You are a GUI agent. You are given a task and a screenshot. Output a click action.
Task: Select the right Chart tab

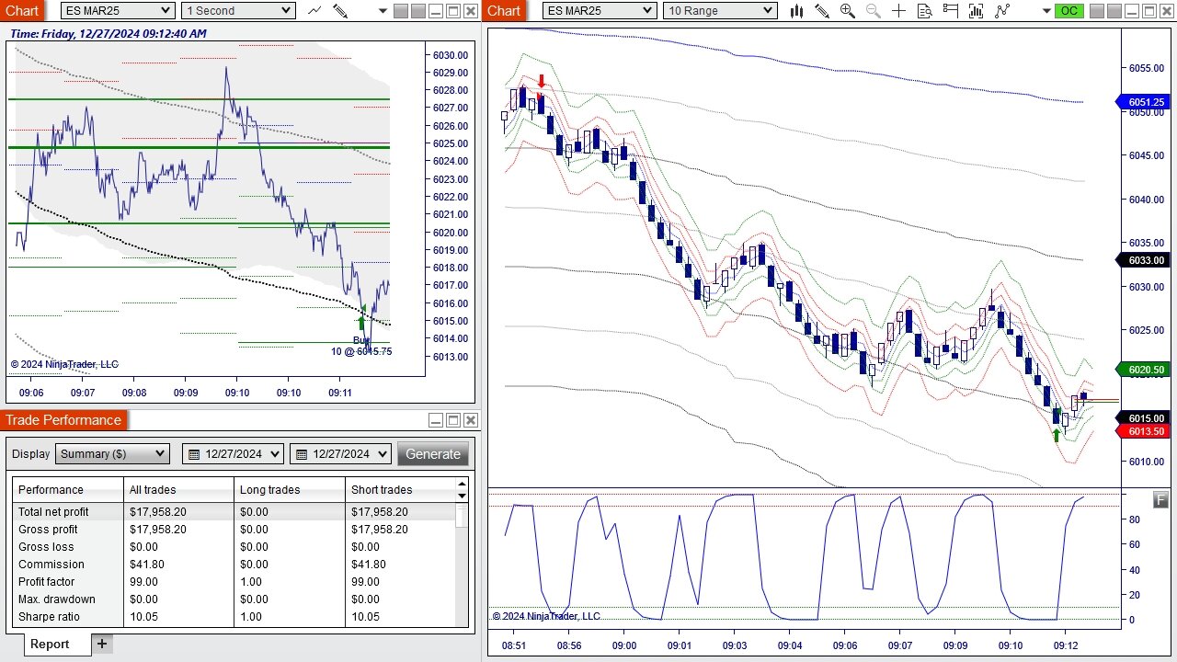pyautogui.click(x=503, y=11)
